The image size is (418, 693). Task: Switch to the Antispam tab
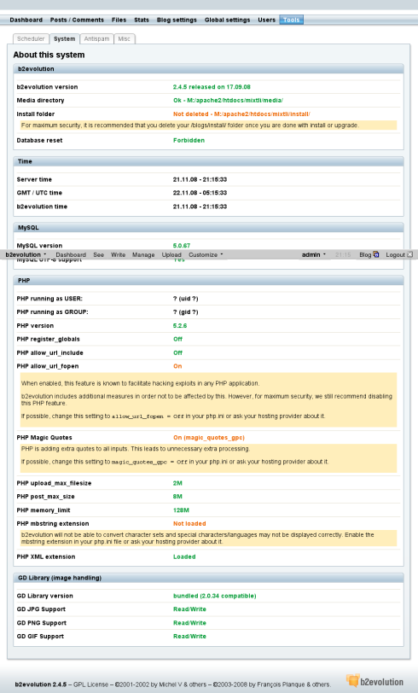point(96,39)
